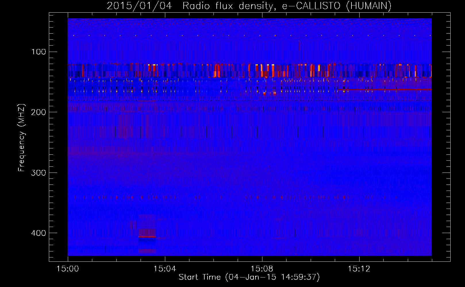Click the "Start Time (04-Jan-15 14:59:37)" label

tap(249, 277)
